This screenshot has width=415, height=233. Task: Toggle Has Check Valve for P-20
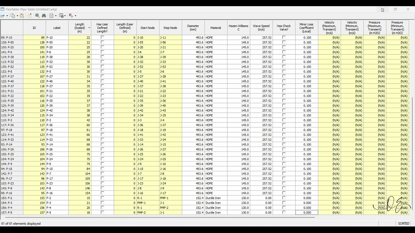pos(284,47)
